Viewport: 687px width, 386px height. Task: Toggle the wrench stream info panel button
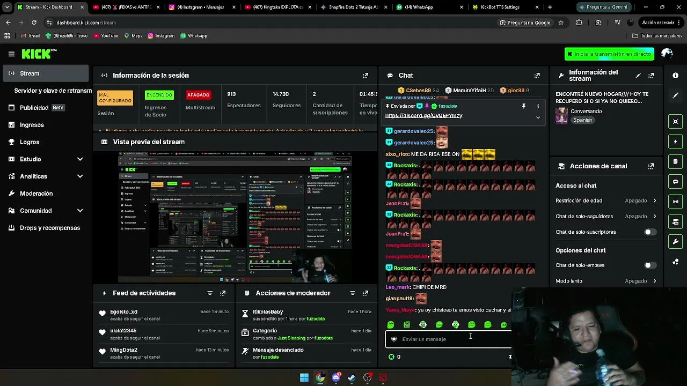click(x=675, y=242)
